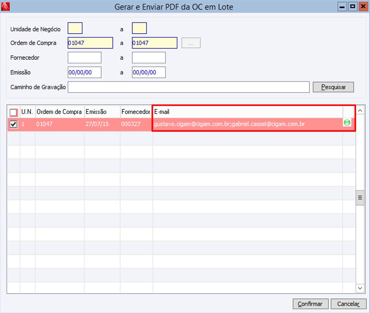The image size is (370, 313).
Task: Click the ending Ordem de Compra field 01047
Action: tap(155, 43)
